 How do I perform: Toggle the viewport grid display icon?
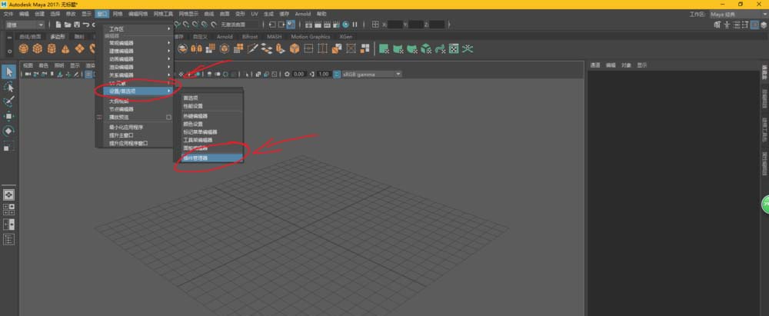click(88, 74)
